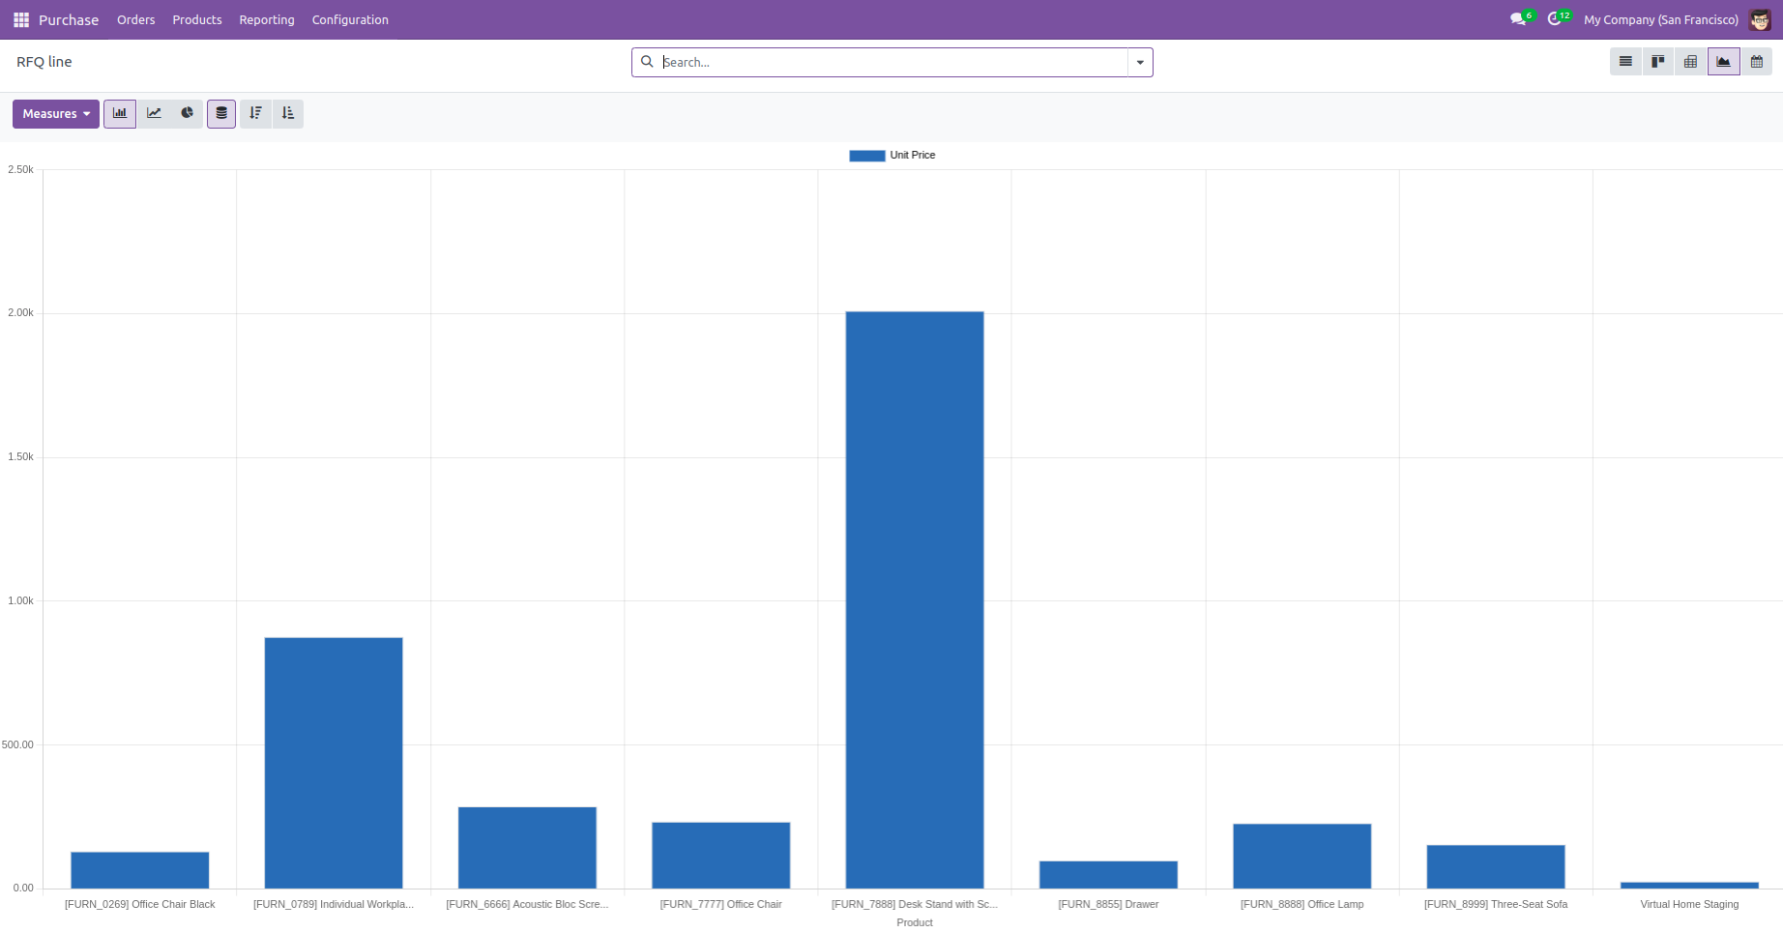Click the "2.00k" y-axis value
This screenshot has width=1783, height=933.
click(x=20, y=313)
